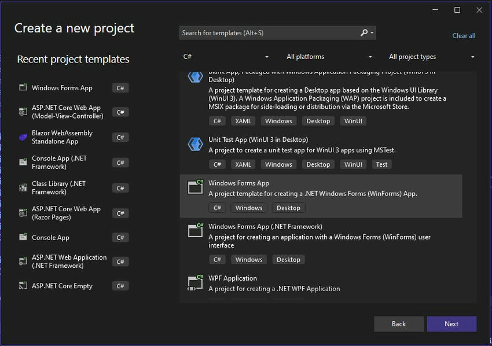Click the Back button
The height and width of the screenshot is (346, 492).
tap(398, 324)
